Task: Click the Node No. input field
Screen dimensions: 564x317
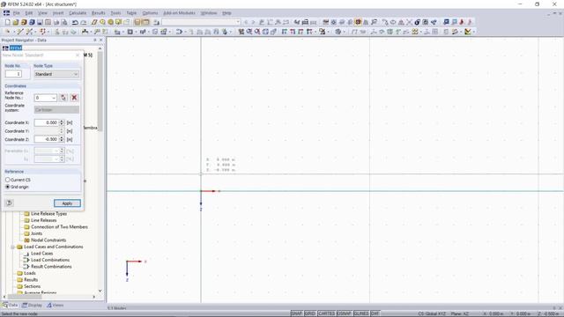Action: (x=13, y=74)
